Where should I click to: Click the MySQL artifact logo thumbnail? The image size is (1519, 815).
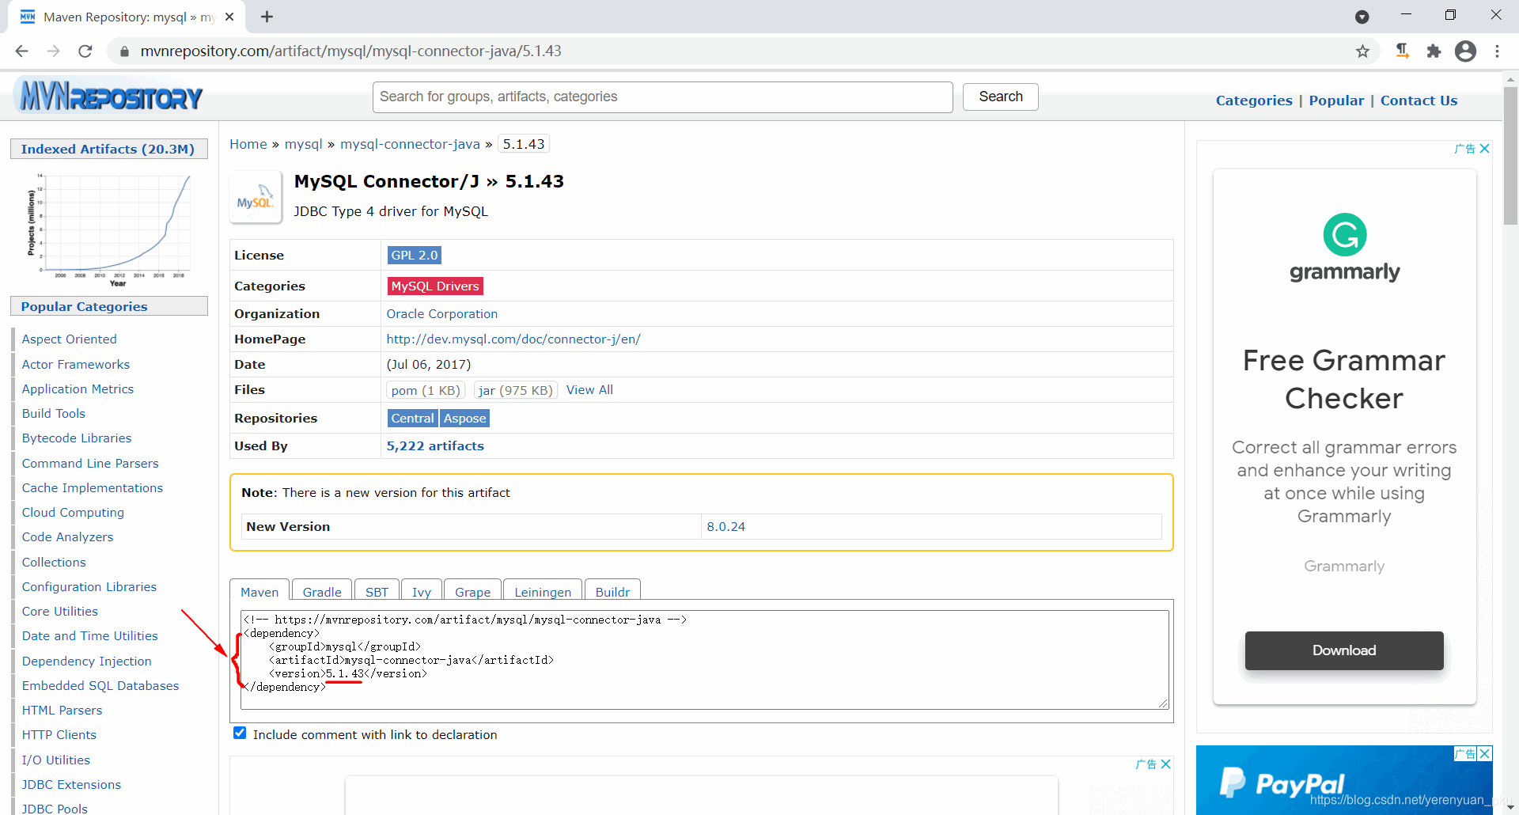[256, 198]
